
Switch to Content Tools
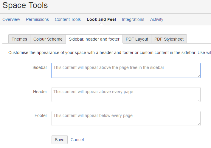[x=68, y=19]
